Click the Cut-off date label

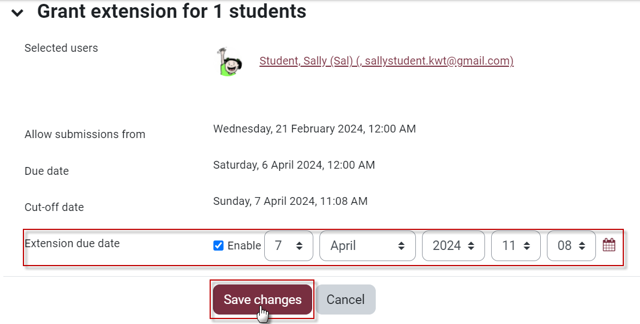(x=54, y=207)
